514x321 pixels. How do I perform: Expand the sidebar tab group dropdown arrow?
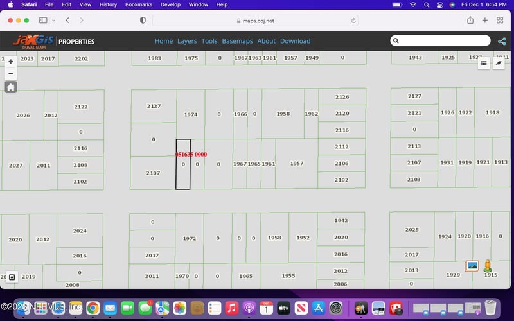click(x=53, y=21)
